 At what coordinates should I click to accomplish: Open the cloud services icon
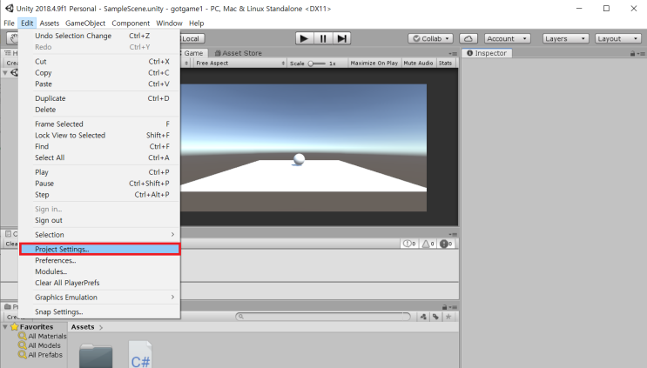[x=468, y=38]
